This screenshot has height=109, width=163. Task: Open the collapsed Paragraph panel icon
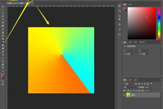[120, 19]
